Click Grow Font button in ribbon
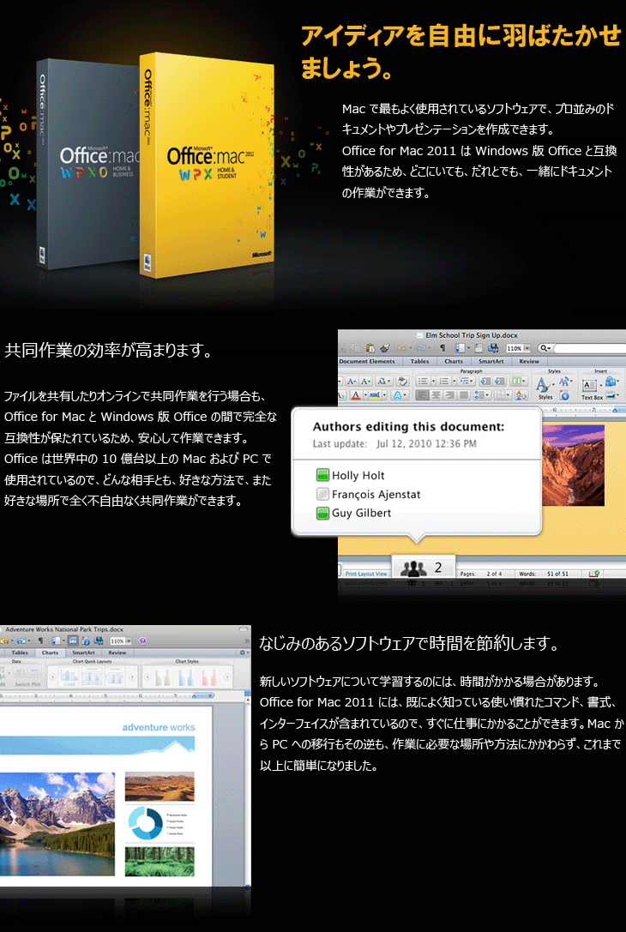 (x=352, y=381)
